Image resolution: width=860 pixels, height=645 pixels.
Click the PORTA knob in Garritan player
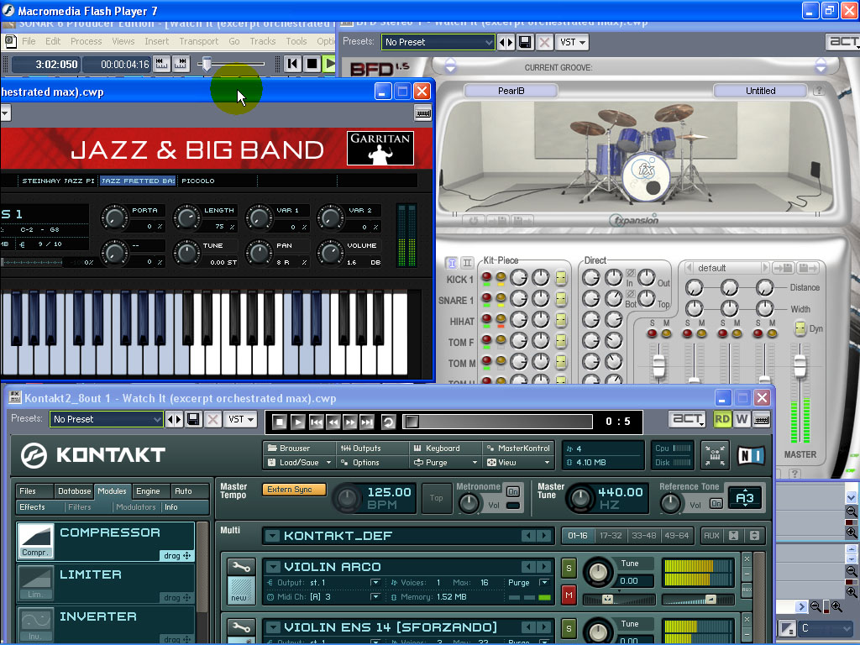coord(114,218)
